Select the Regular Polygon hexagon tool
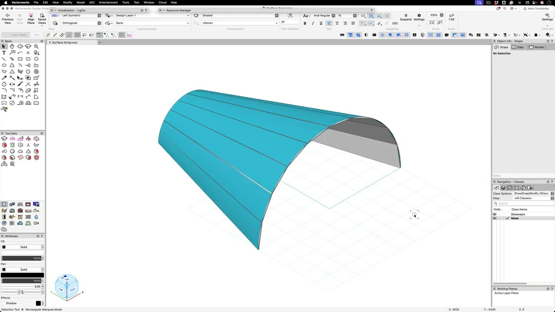Image resolution: width=555 pixels, height=312 pixels. click(x=28, y=71)
